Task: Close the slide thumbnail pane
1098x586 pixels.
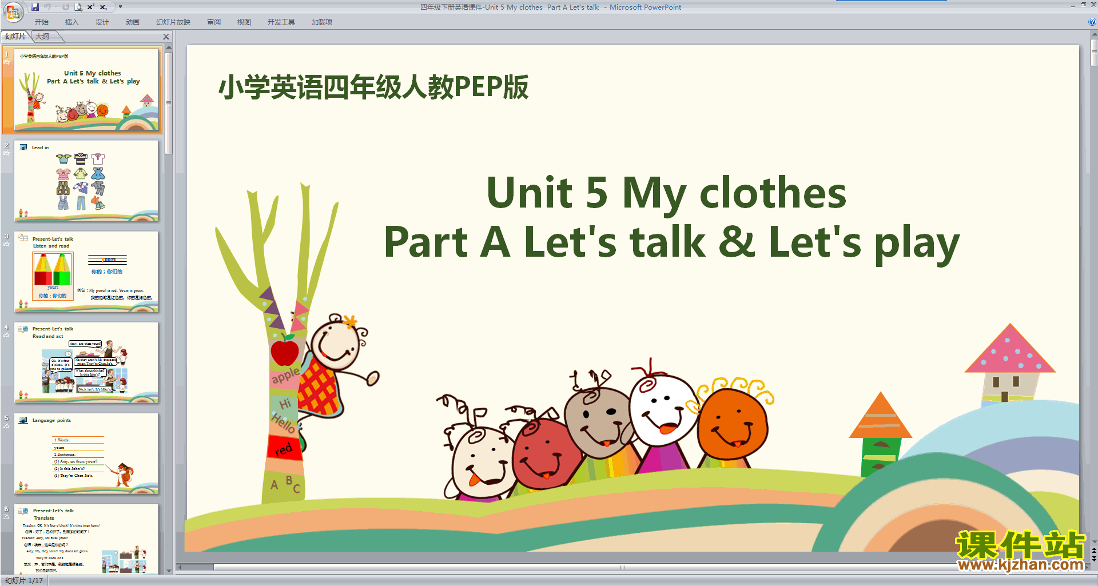Action: (x=166, y=37)
